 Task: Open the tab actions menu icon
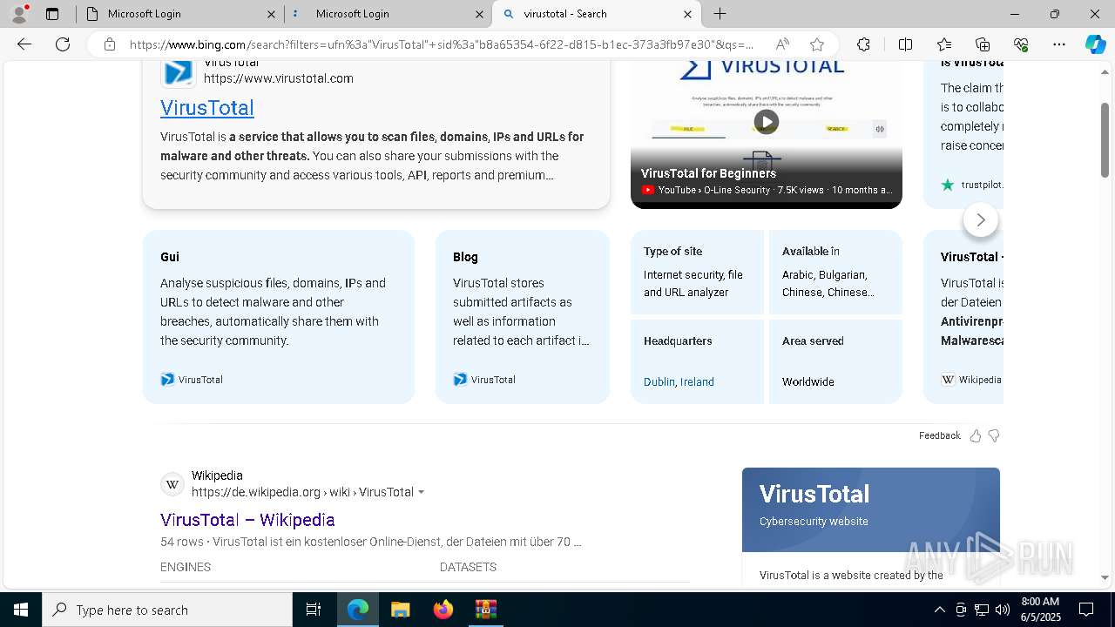[x=52, y=14]
